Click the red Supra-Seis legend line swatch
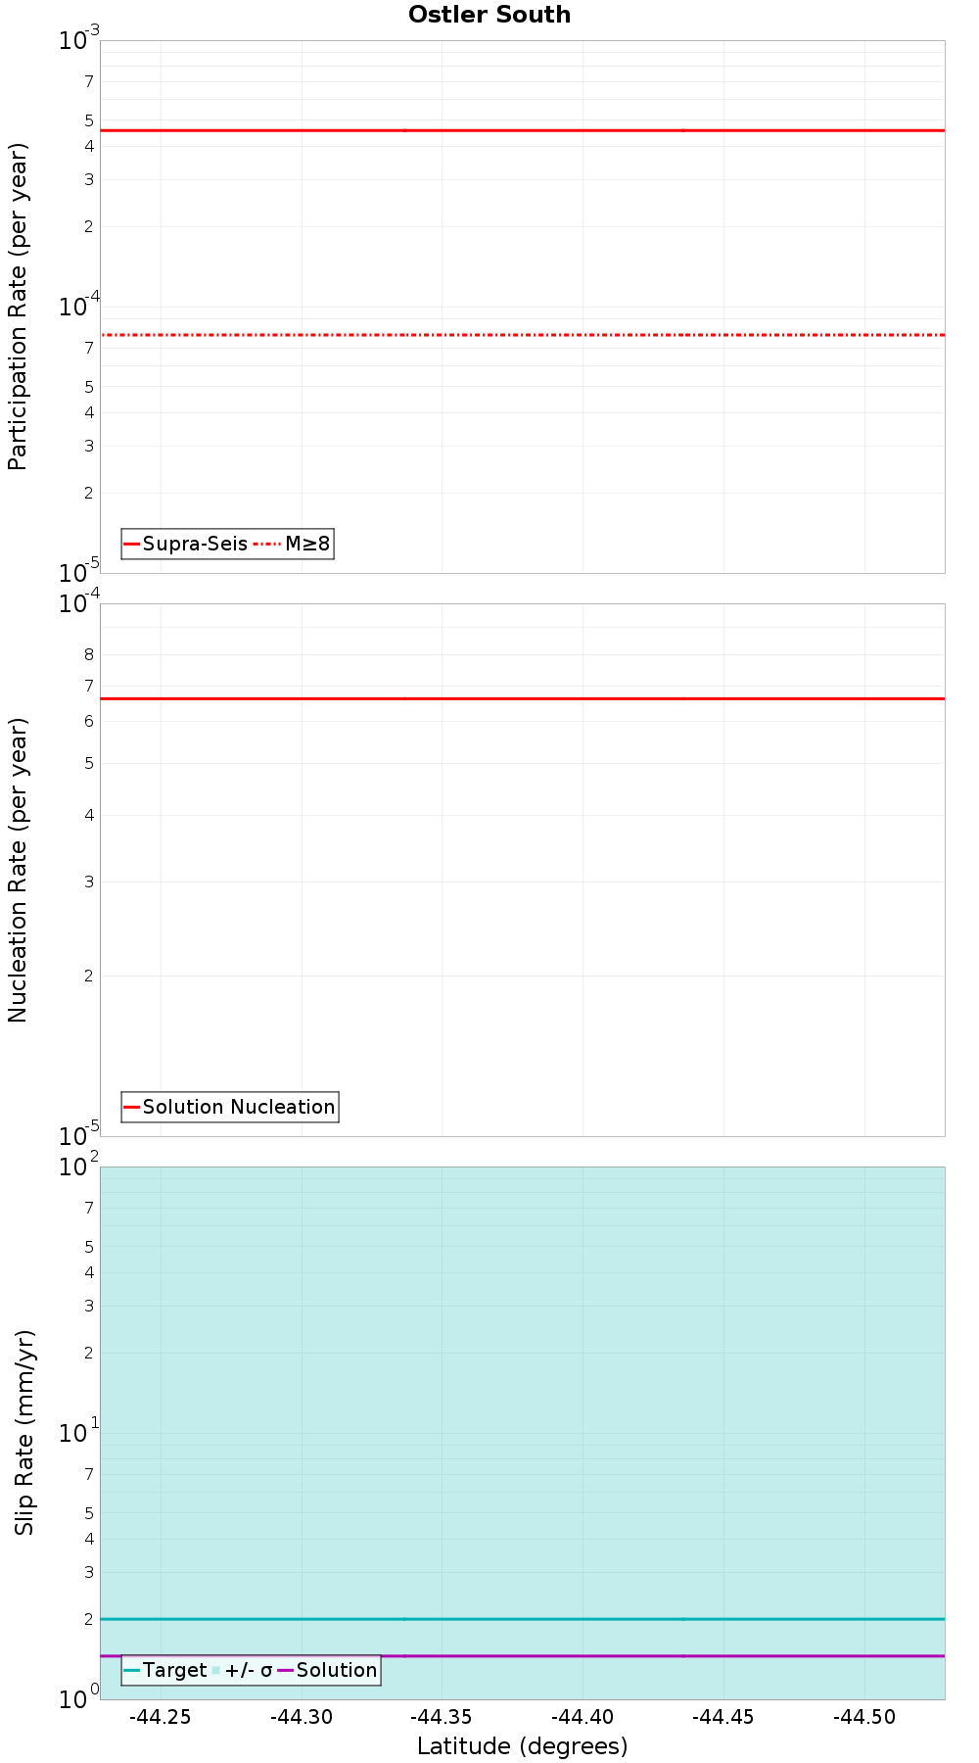The height and width of the screenshot is (1763, 979). 132,544
